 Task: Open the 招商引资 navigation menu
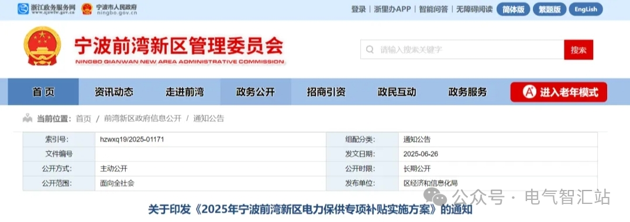[326, 92]
